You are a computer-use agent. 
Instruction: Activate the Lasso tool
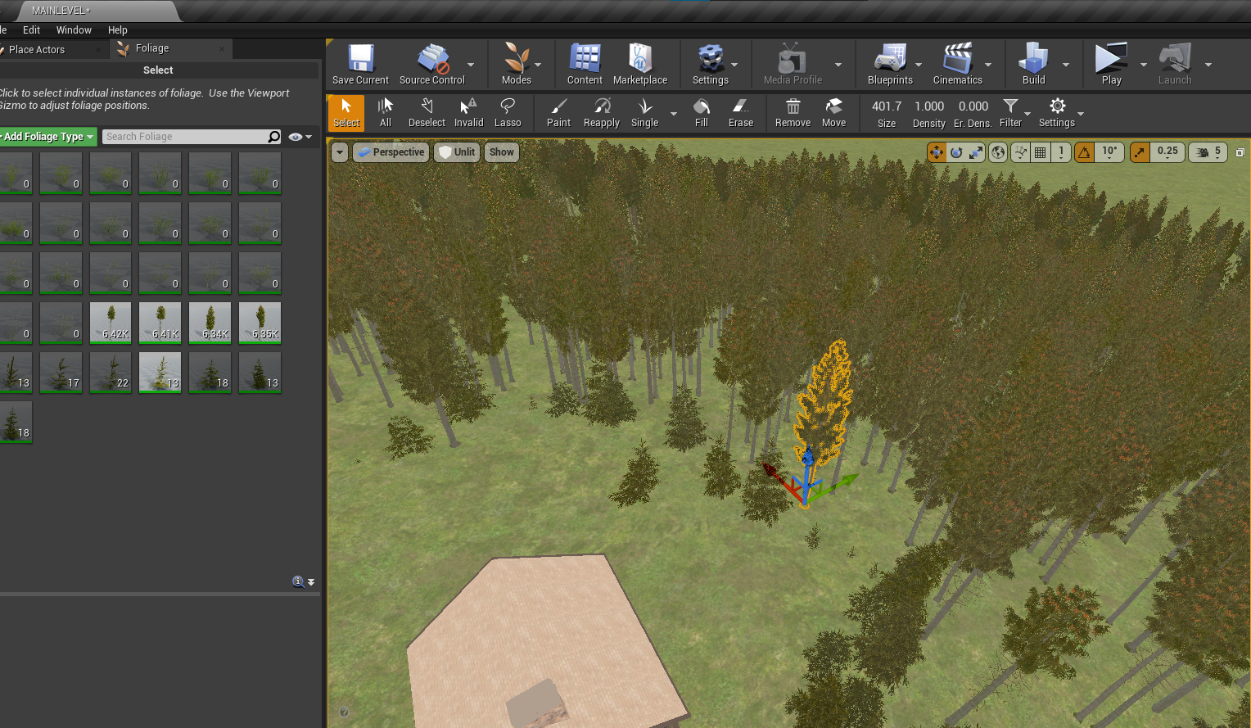(508, 113)
